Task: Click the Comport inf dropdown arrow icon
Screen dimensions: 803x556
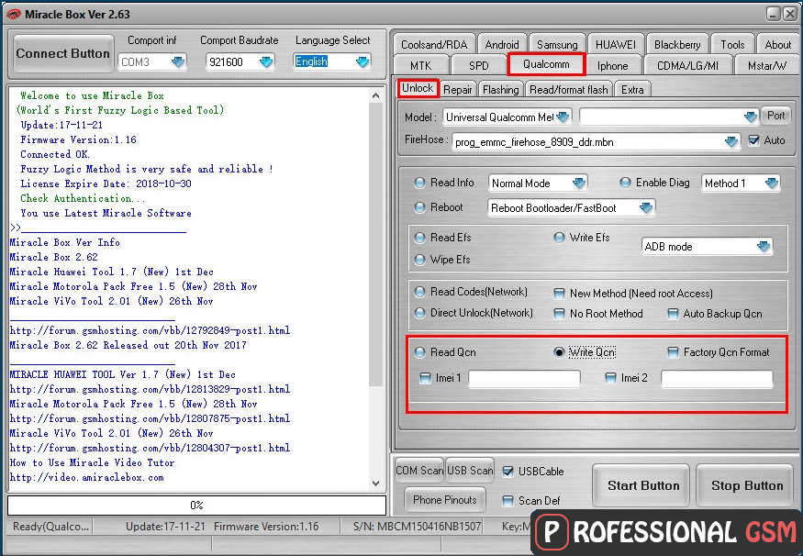Action: click(x=178, y=61)
